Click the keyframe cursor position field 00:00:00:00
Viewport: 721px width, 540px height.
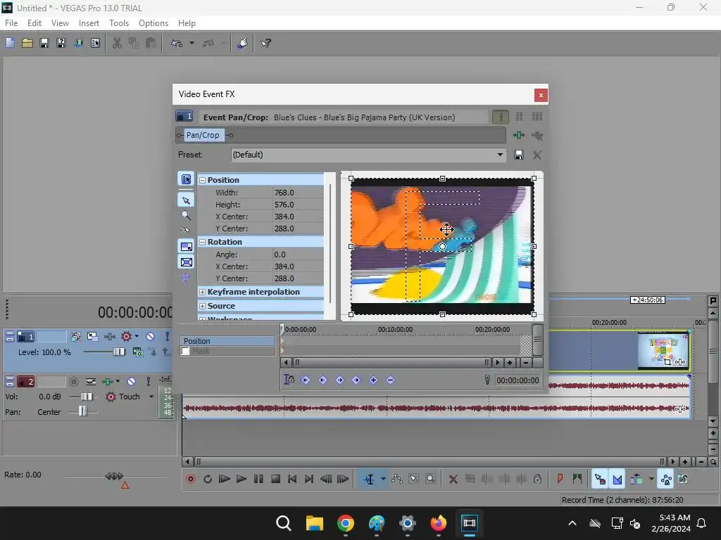(518, 380)
